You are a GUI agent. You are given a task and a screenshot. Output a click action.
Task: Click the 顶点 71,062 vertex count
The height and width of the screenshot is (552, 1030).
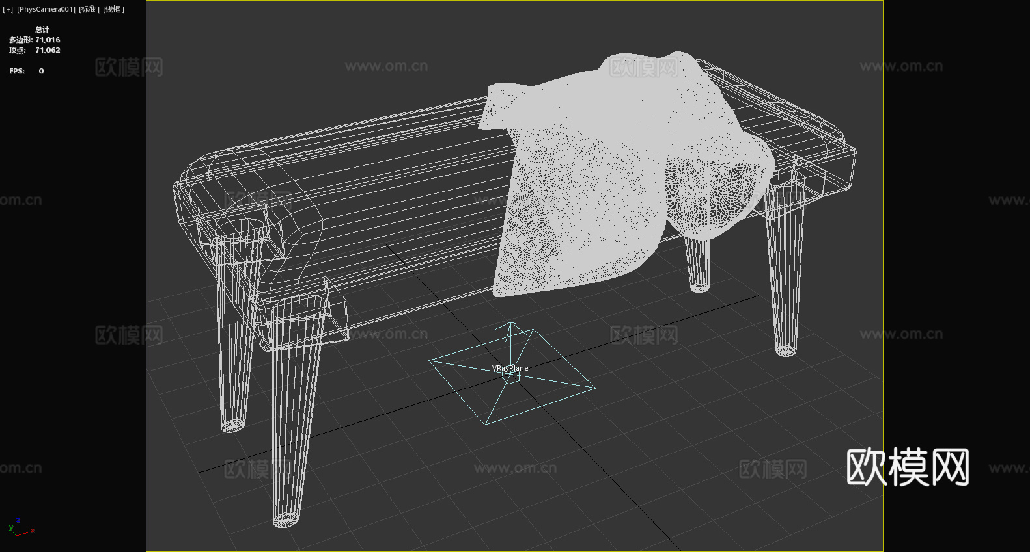tap(35, 50)
